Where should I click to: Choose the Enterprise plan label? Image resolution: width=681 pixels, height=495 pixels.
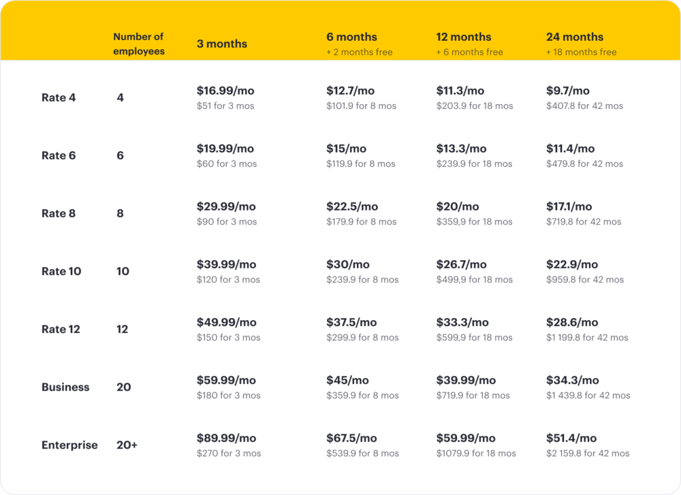(x=69, y=445)
